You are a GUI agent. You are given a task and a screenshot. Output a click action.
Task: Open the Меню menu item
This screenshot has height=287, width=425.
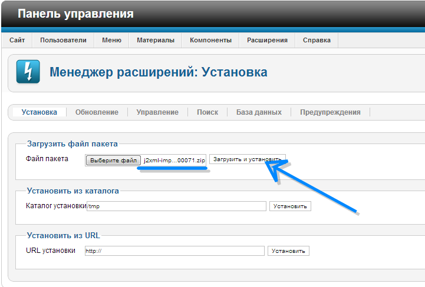click(111, 41)
